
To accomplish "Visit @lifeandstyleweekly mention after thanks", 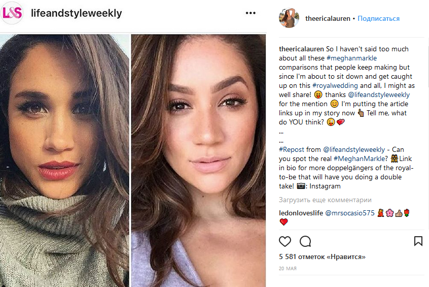I will click(x=379, y=95).
